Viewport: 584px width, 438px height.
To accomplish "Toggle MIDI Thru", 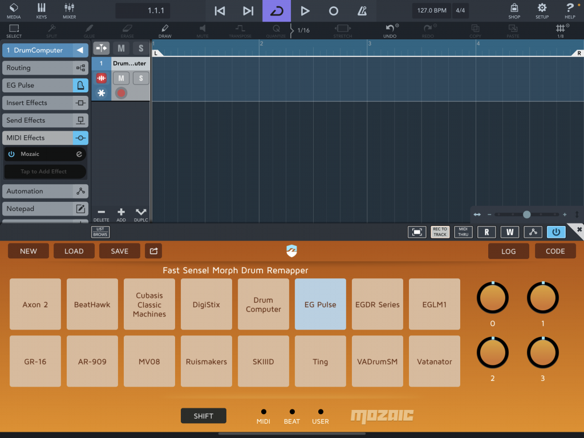I will [x=463, y=232].
